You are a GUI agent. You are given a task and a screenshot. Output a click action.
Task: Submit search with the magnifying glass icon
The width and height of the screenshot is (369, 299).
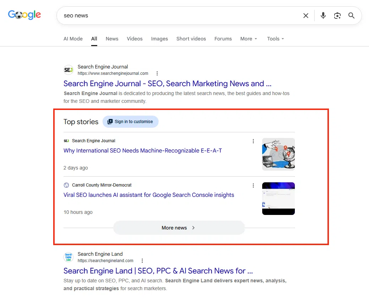point(351,16)
